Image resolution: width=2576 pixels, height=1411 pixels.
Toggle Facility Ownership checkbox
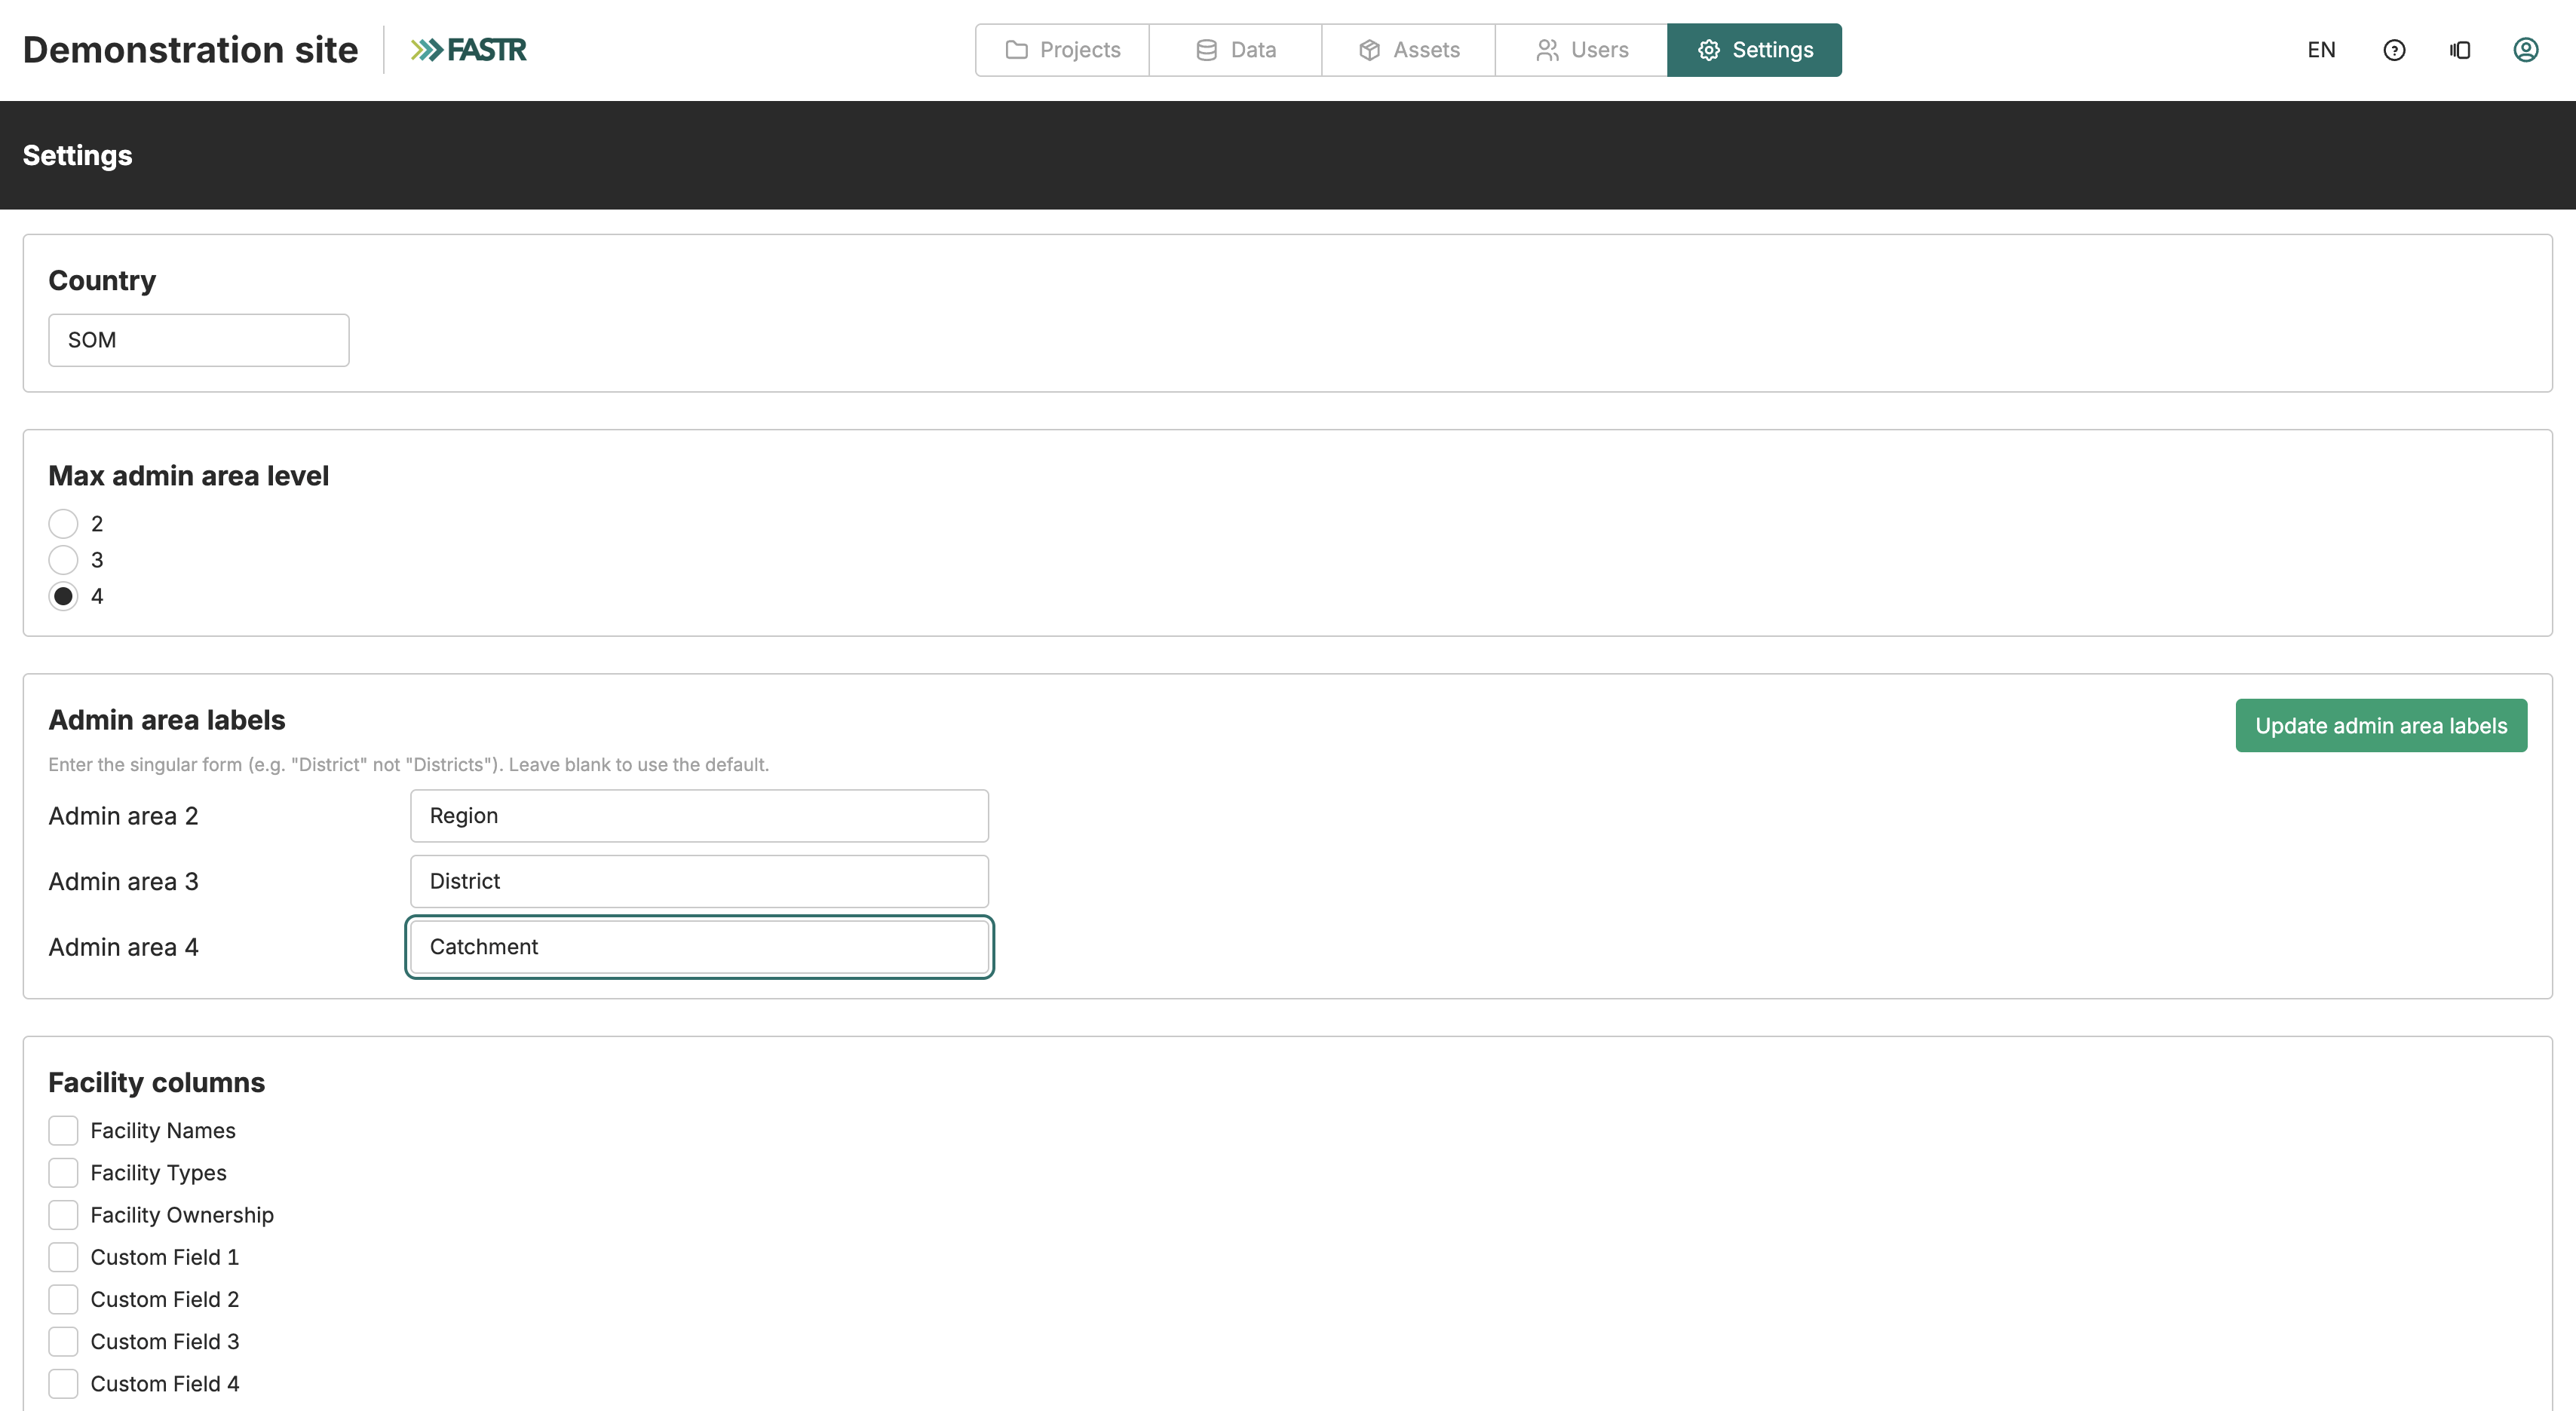[63, 1215]
